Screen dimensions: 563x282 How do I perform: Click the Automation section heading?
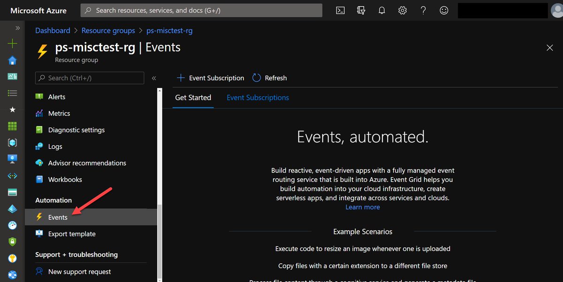[x=53, y=200]
